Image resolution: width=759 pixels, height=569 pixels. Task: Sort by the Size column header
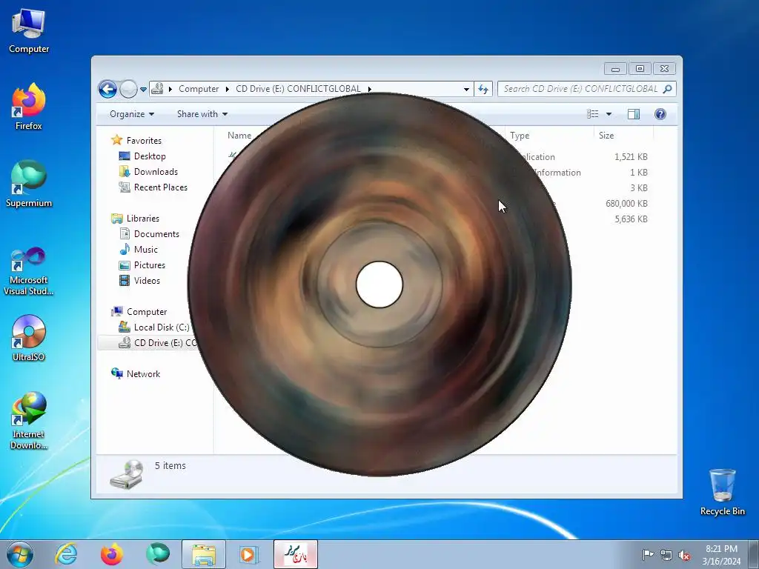[x=623, y=136]
